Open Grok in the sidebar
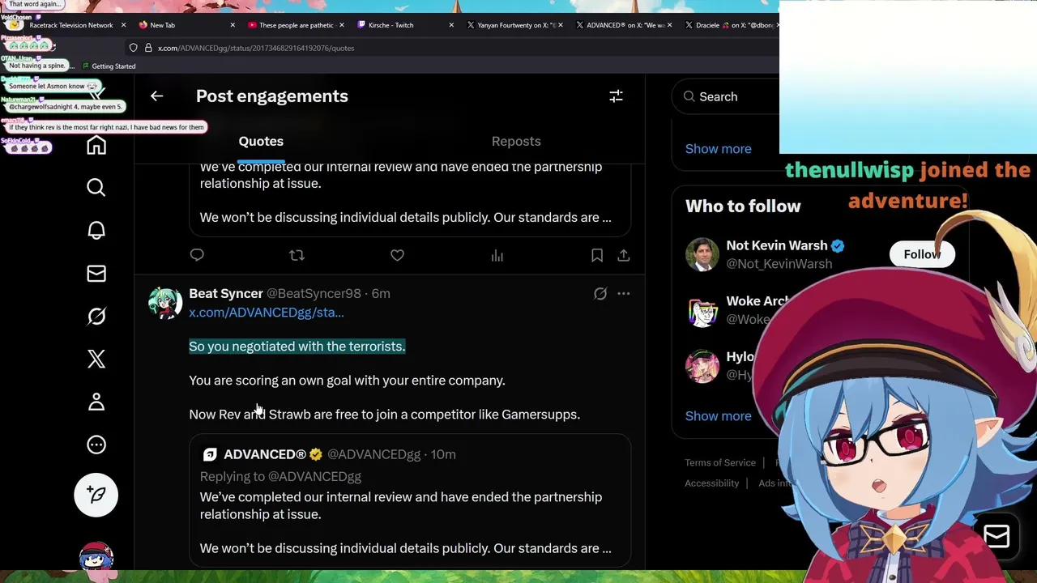 (96, 317)
